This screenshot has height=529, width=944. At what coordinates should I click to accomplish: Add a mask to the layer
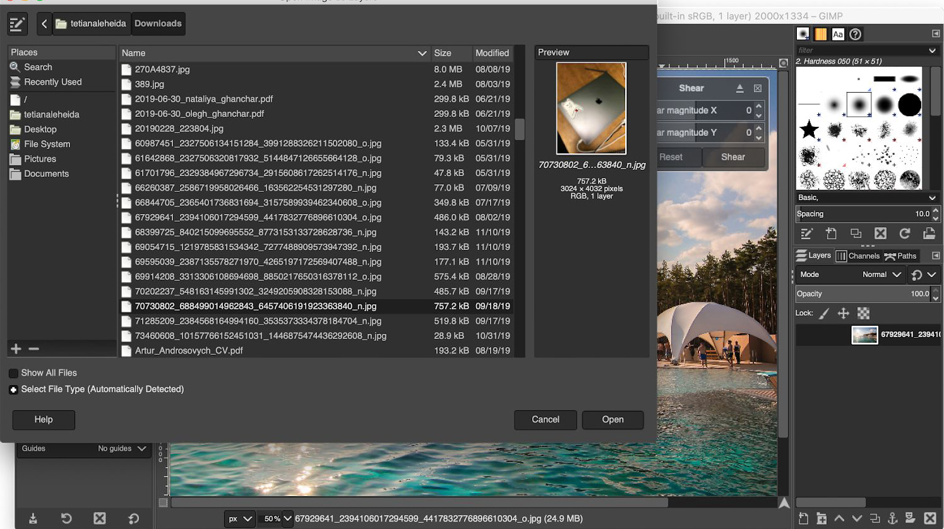tap(911, 518)
